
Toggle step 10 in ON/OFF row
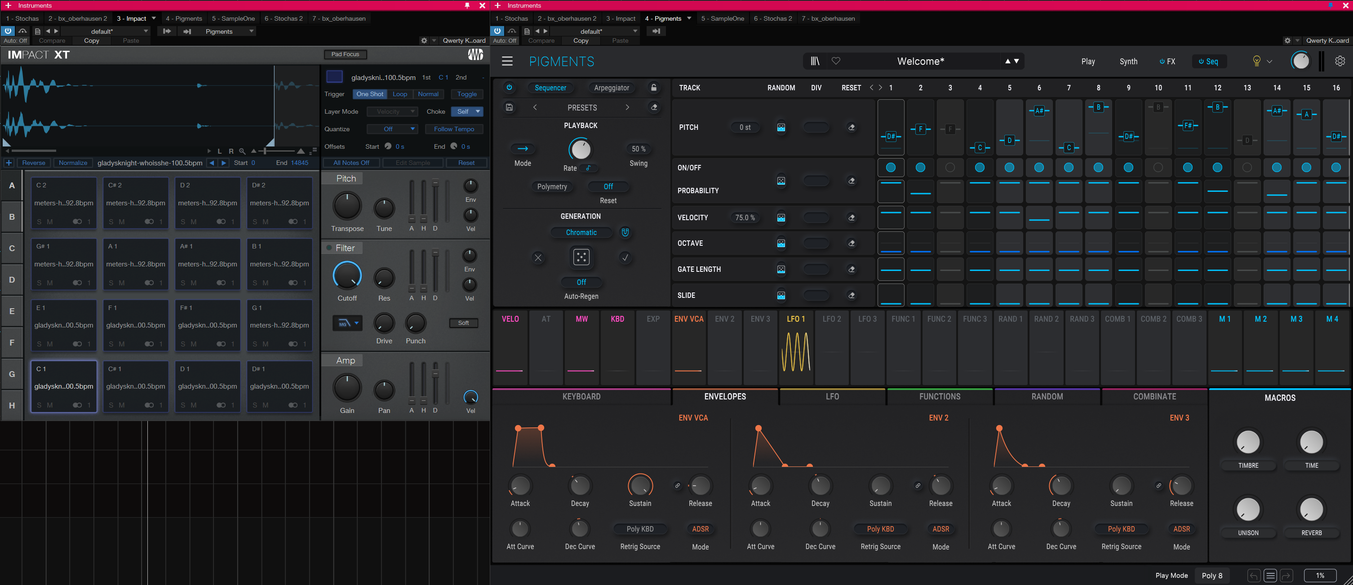[x=1158, y=168]
